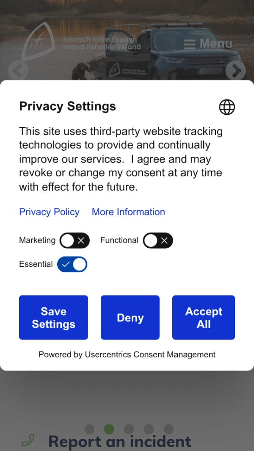Click the Deny button
The width and height of the screenshot is (254, 451).
click(130, 318)
